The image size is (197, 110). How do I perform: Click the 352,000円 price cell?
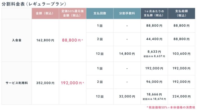pos(45,83)
